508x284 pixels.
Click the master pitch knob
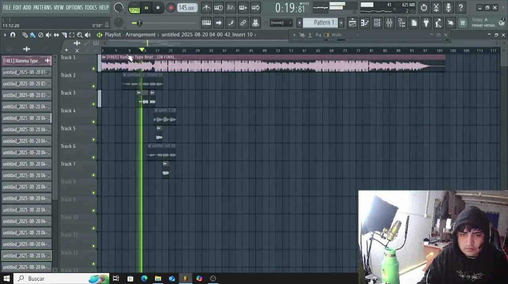click(118, 23)
